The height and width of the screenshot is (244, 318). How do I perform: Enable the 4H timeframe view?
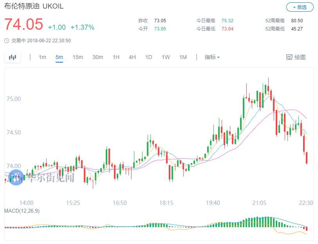click(132, 57)
